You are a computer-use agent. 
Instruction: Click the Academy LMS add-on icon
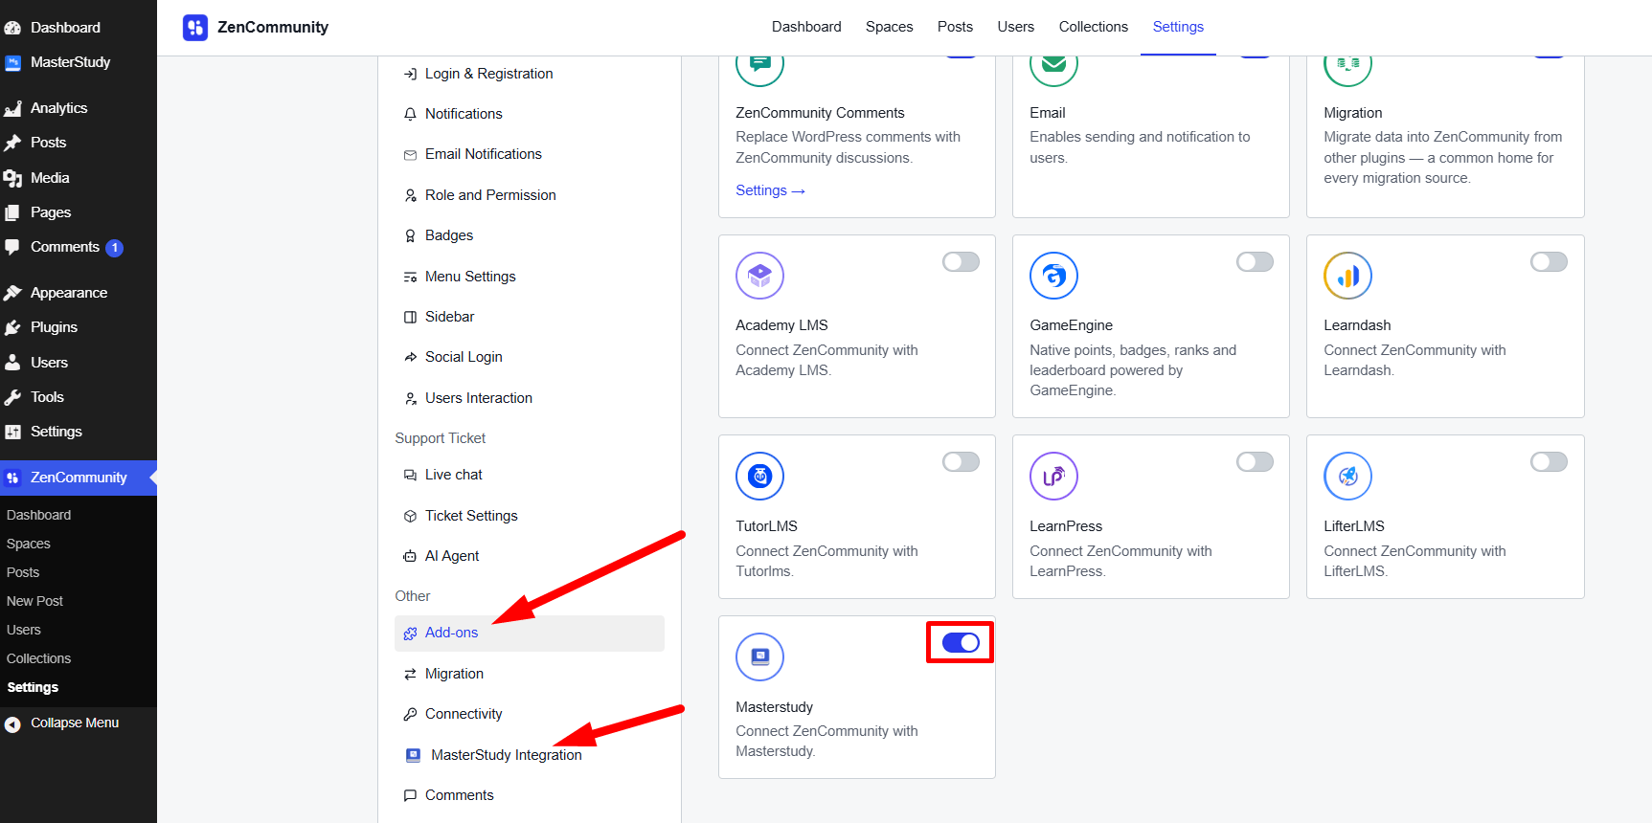point(759,276)
